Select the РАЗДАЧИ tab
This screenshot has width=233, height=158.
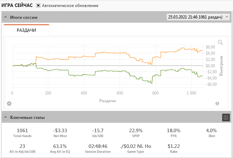[x=27, y=30]
